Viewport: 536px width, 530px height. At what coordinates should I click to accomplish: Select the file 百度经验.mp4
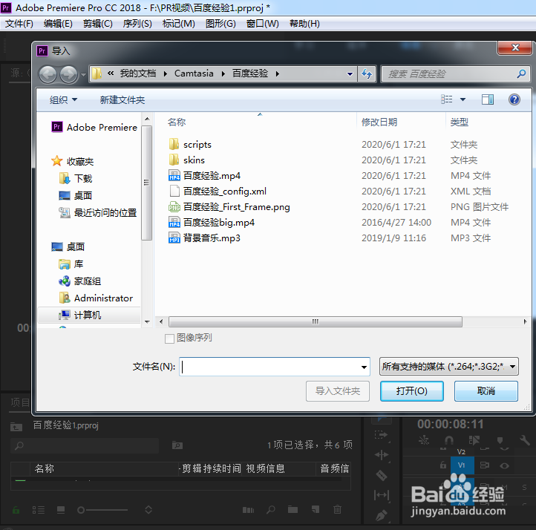(204, 176)
